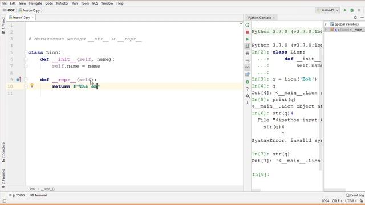Run lesson15 with green play button
The width and height of the screenshot is (365, 205).
[x=345, y=10]
